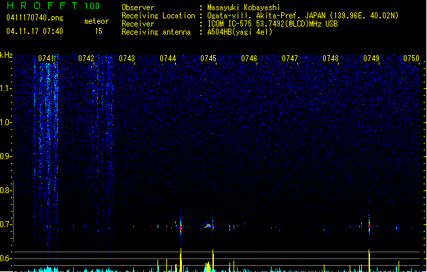Click the 0744 time marker
Image resolution: width=427 pixels, height=272 pixels.
168,58
